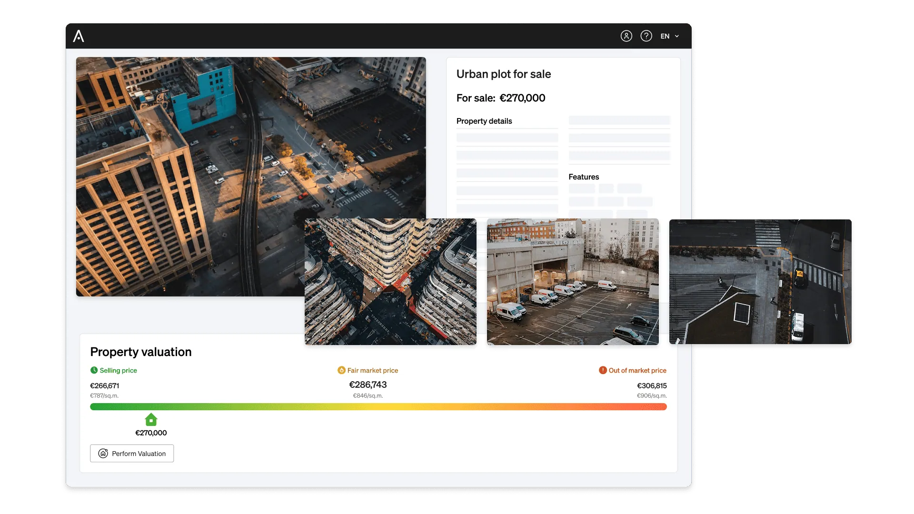Click the Fair market price label
Screen dimensions: 914x514
click(x=373, y=370)
